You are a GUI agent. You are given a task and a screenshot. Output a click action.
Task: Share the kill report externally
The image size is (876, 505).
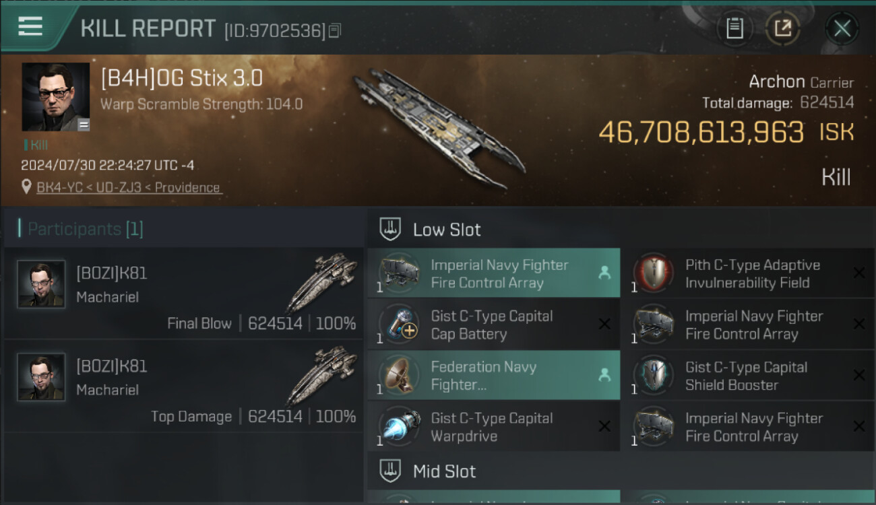coord(782,28)
